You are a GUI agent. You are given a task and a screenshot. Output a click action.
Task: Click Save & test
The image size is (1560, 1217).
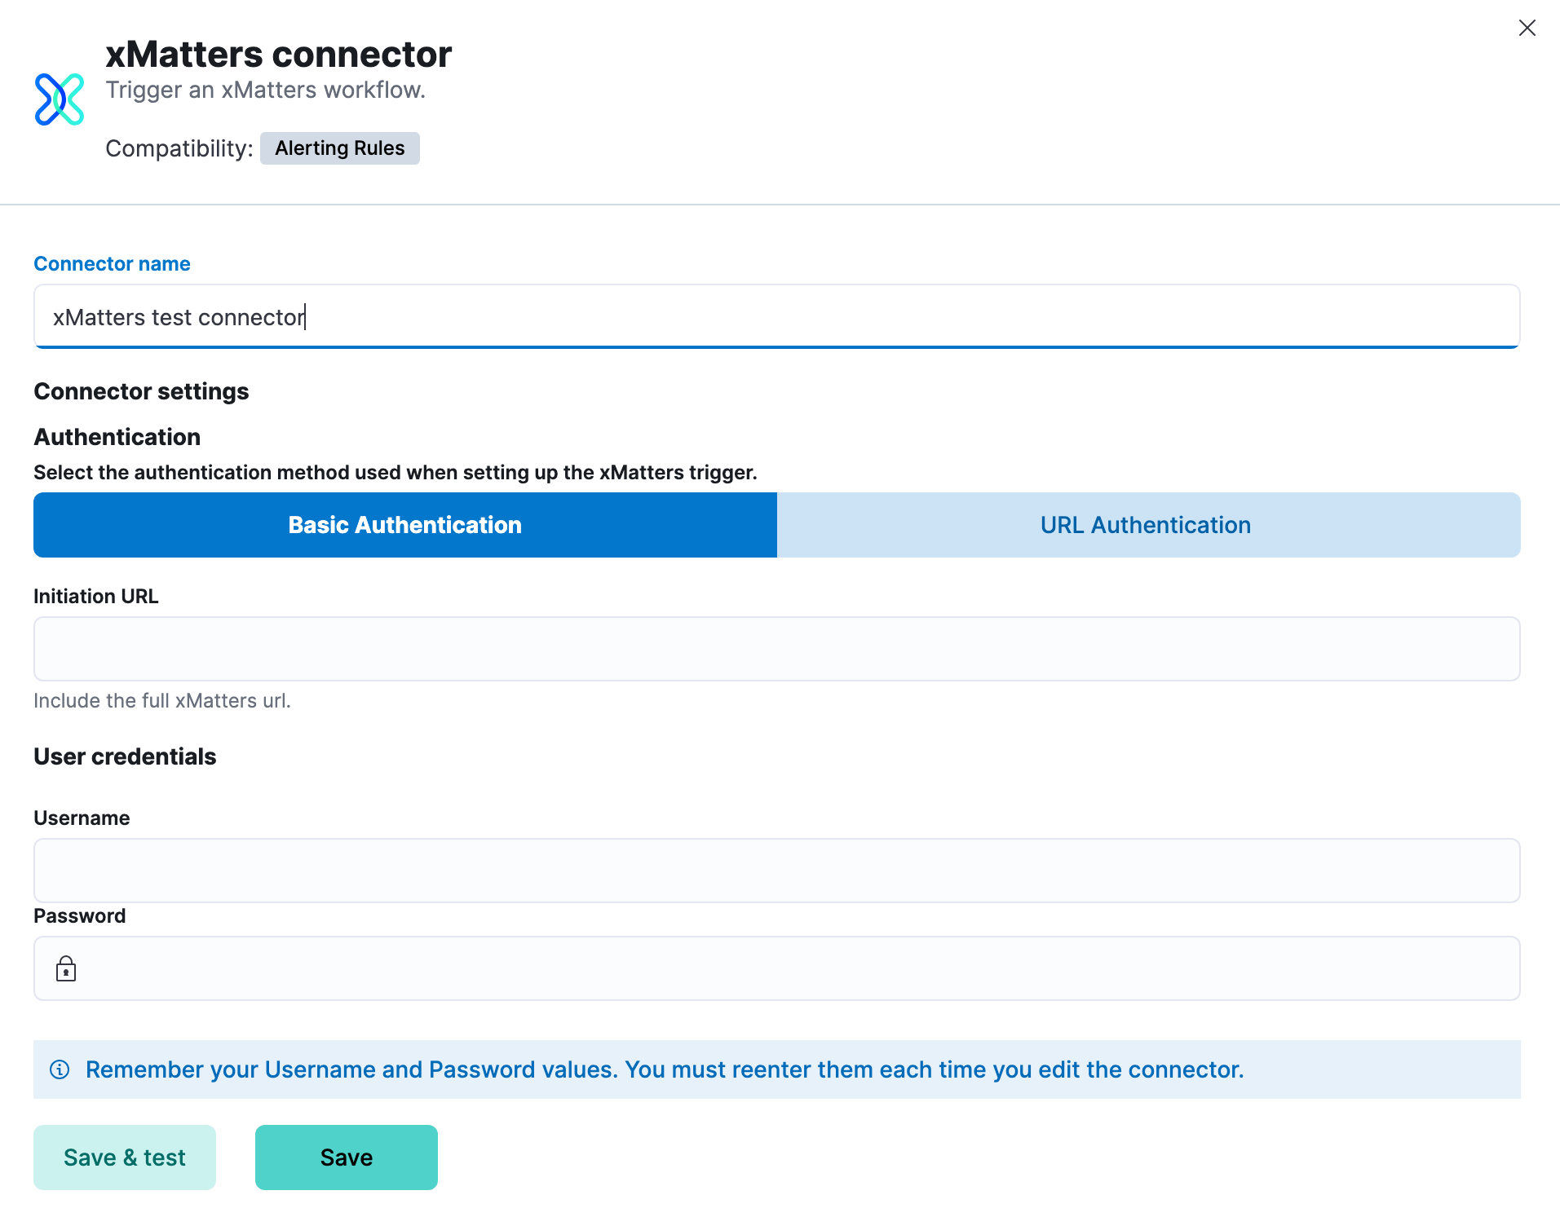click(x=124, y=1156)
